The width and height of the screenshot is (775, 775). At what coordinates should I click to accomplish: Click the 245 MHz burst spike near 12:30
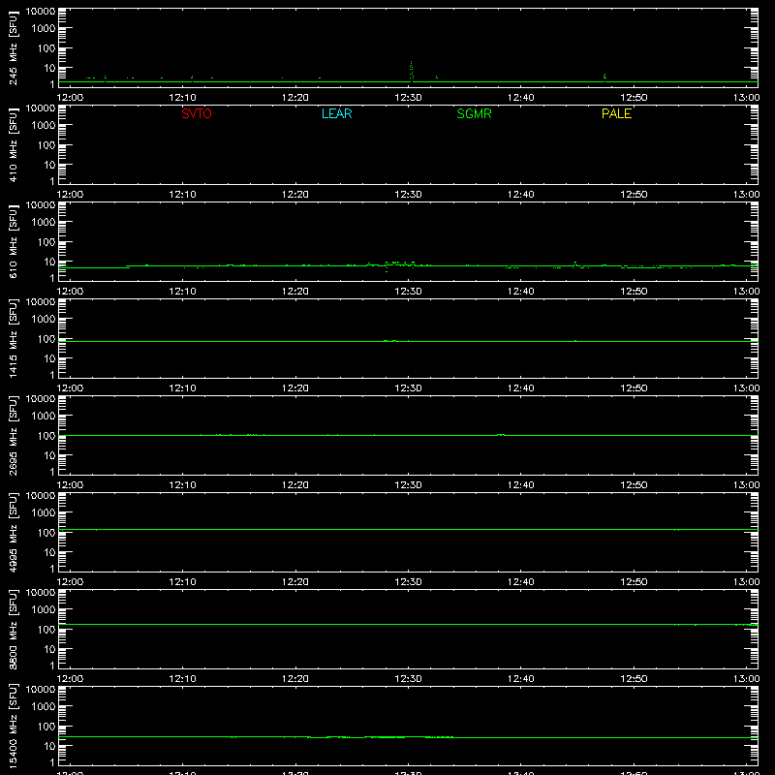(411, 71)
